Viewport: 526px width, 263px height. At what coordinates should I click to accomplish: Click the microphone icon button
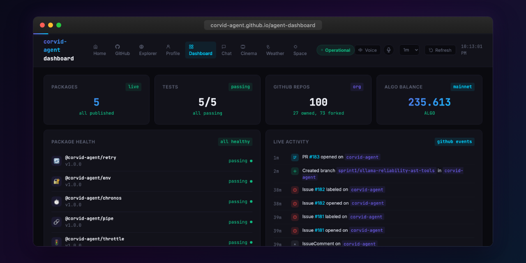pyautogui.click(x=388, y=50)
